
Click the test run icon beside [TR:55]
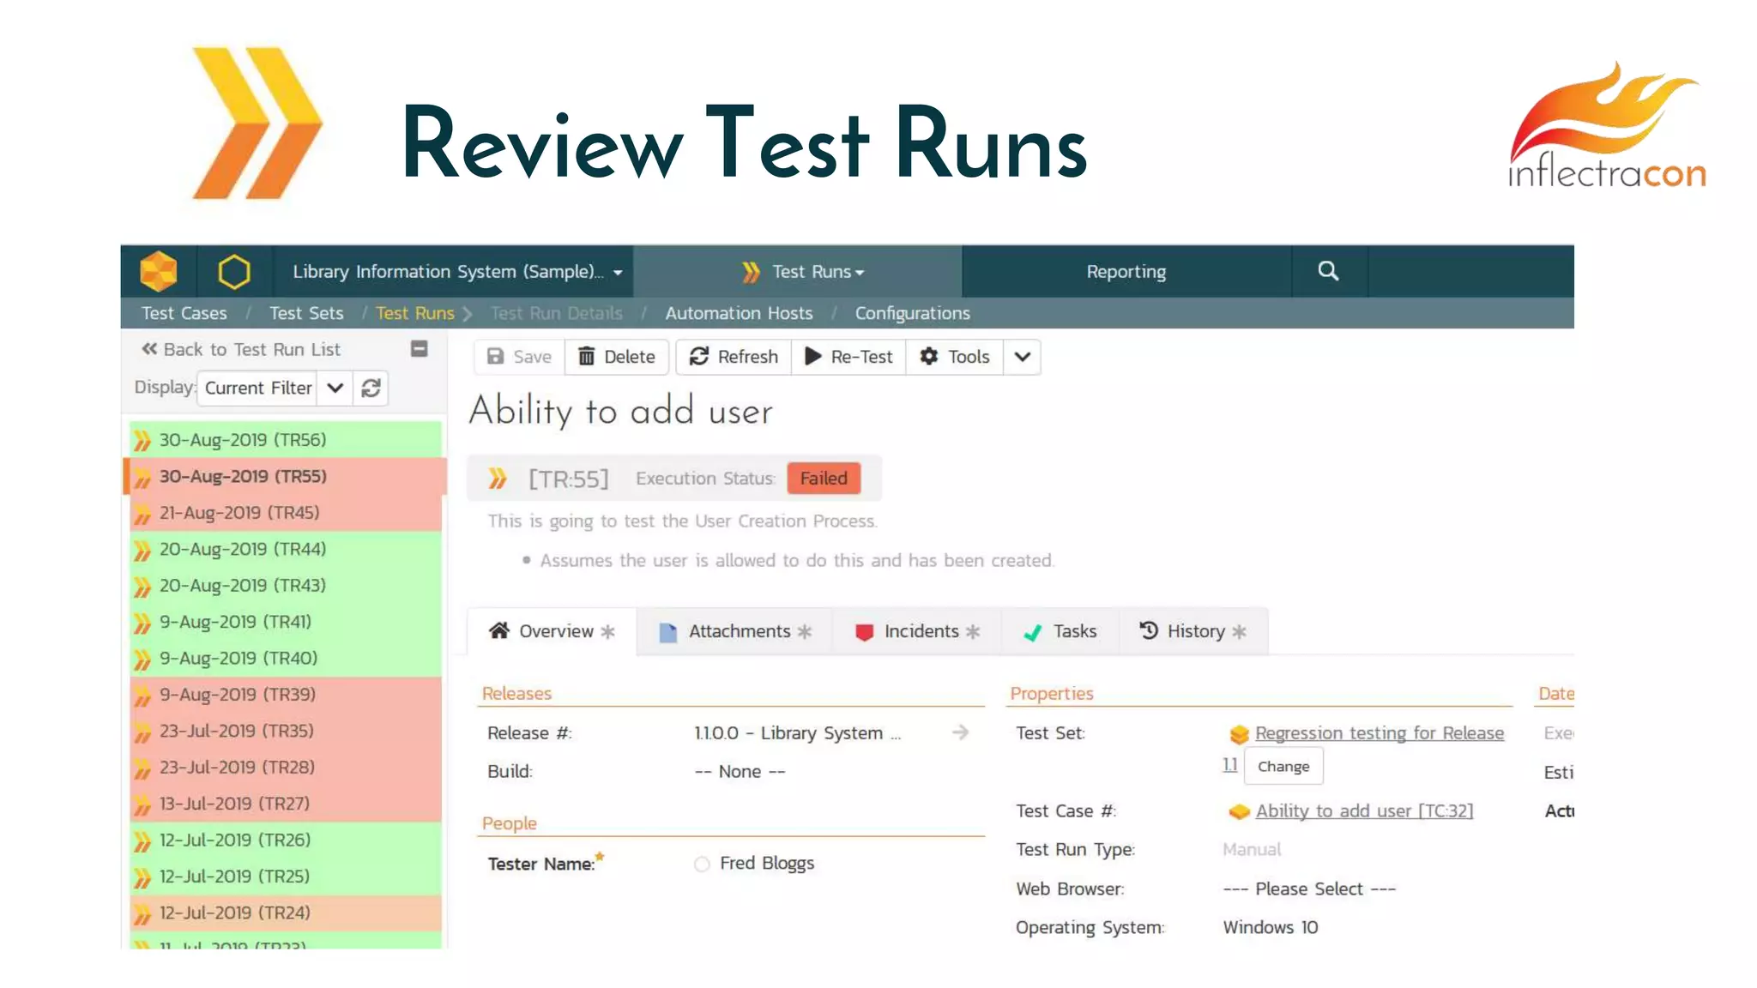coord(498,479)
